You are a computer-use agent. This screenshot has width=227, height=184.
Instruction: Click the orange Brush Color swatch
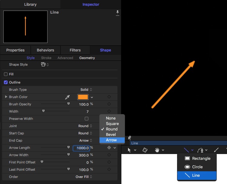click(x=83, y=97)
